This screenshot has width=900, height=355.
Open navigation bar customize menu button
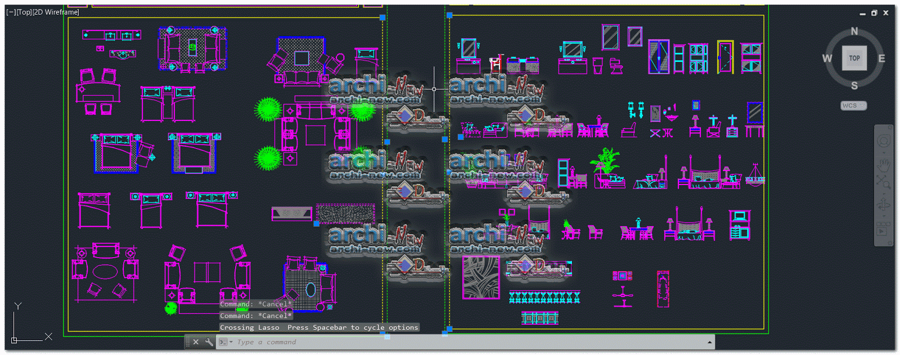[x=890, y=242]
